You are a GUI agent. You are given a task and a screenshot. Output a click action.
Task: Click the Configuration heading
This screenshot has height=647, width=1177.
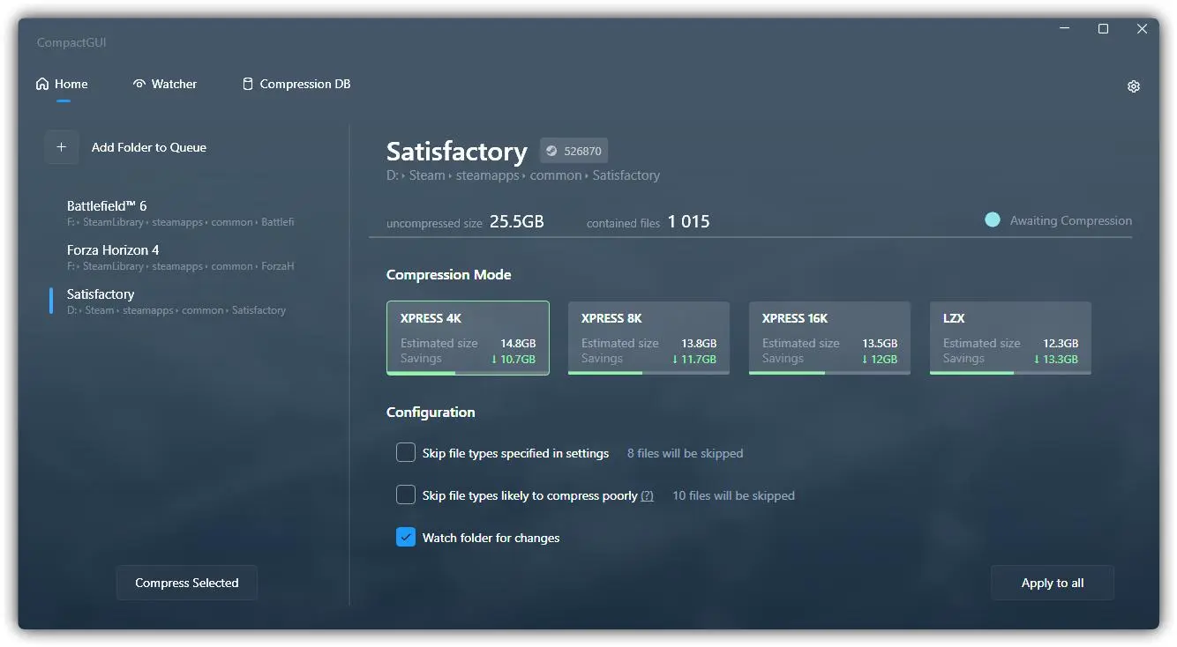[431, 412]
